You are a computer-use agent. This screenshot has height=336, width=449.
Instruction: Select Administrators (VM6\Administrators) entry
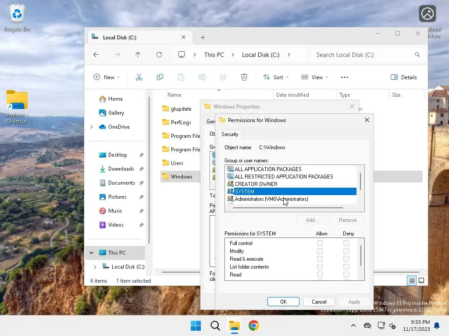[271, 199]
